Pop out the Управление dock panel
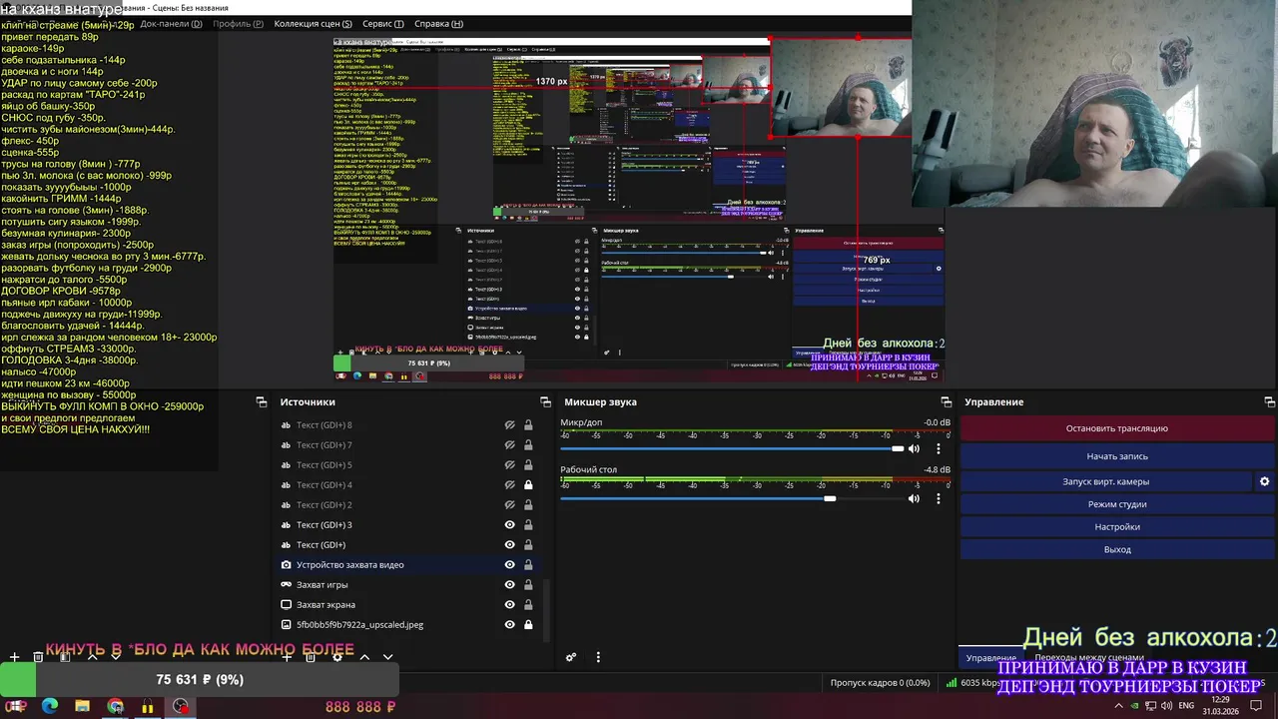Viewport: 1278px width, 719px height. (x=1270, y=402)
